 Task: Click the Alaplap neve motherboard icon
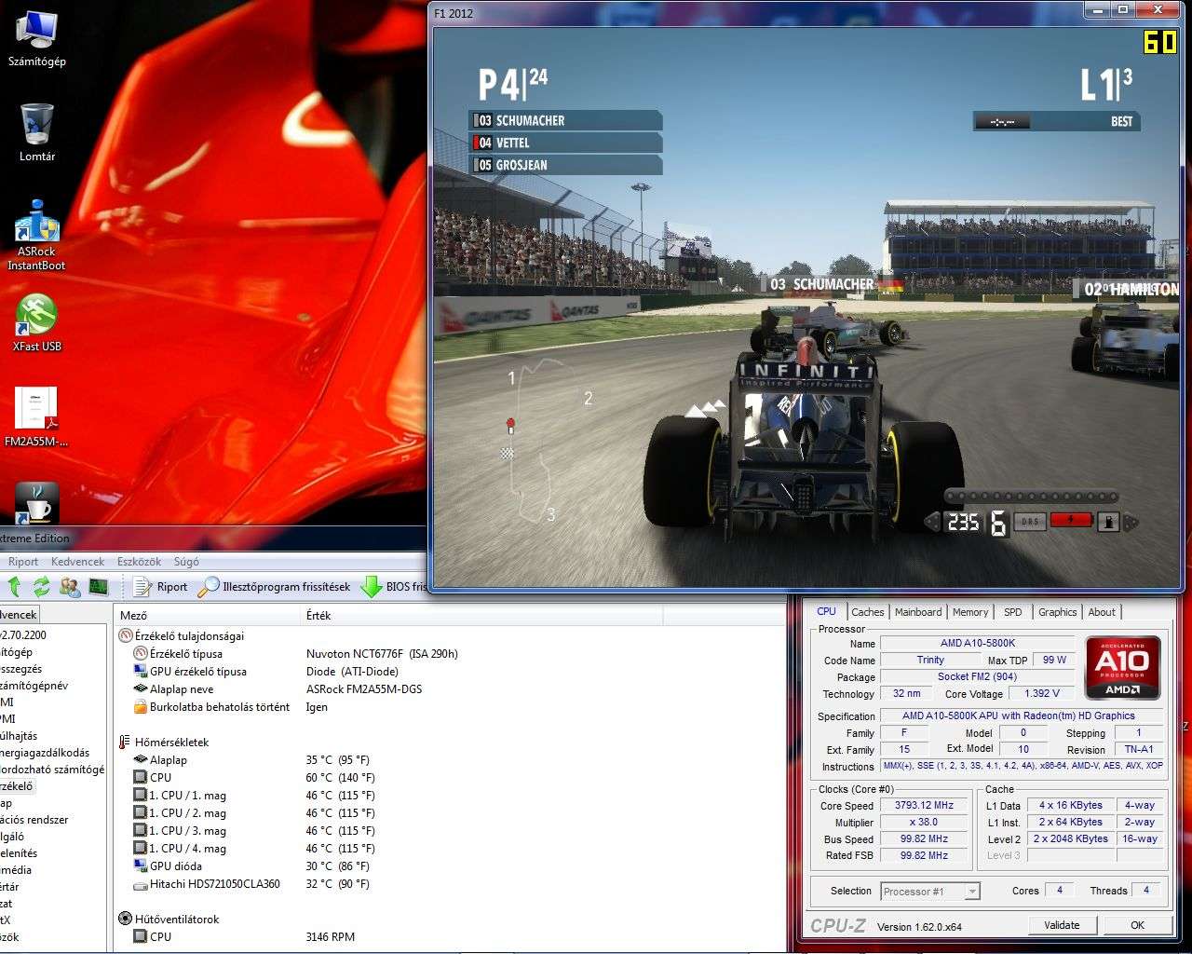141,689
